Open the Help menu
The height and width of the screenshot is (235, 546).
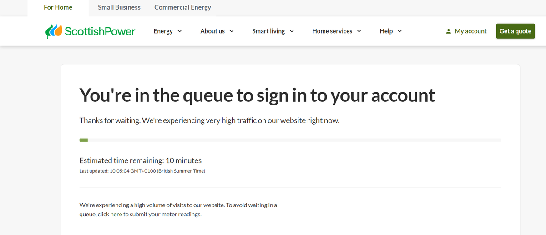coord(391,31)
